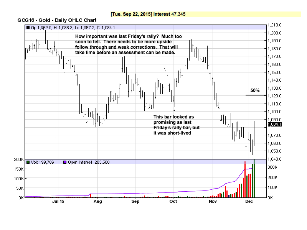Click the chart title GCG16 - Gold

(x=57, y=20)
